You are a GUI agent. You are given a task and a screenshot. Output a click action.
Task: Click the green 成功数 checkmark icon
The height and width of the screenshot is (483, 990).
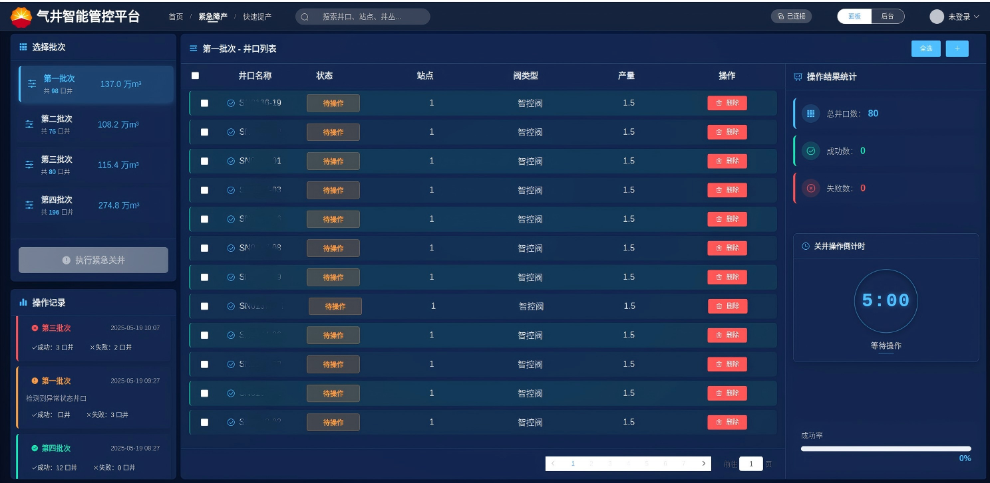[810, 151]
